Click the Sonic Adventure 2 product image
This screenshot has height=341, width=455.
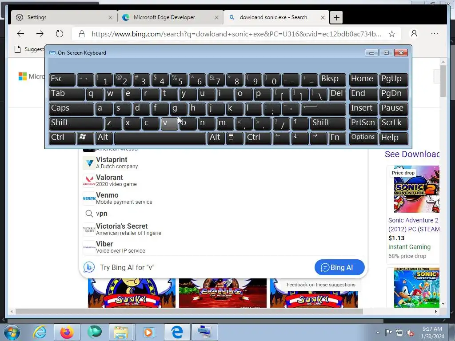tap(416, 189)
